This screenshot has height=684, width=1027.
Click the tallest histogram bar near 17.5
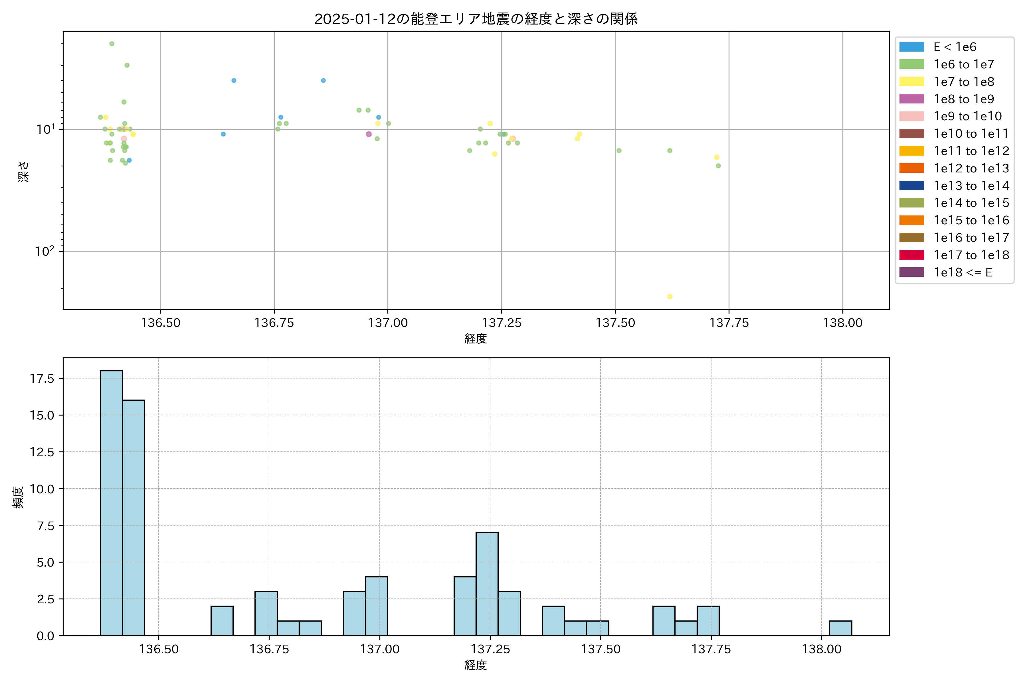pos(111,502)
